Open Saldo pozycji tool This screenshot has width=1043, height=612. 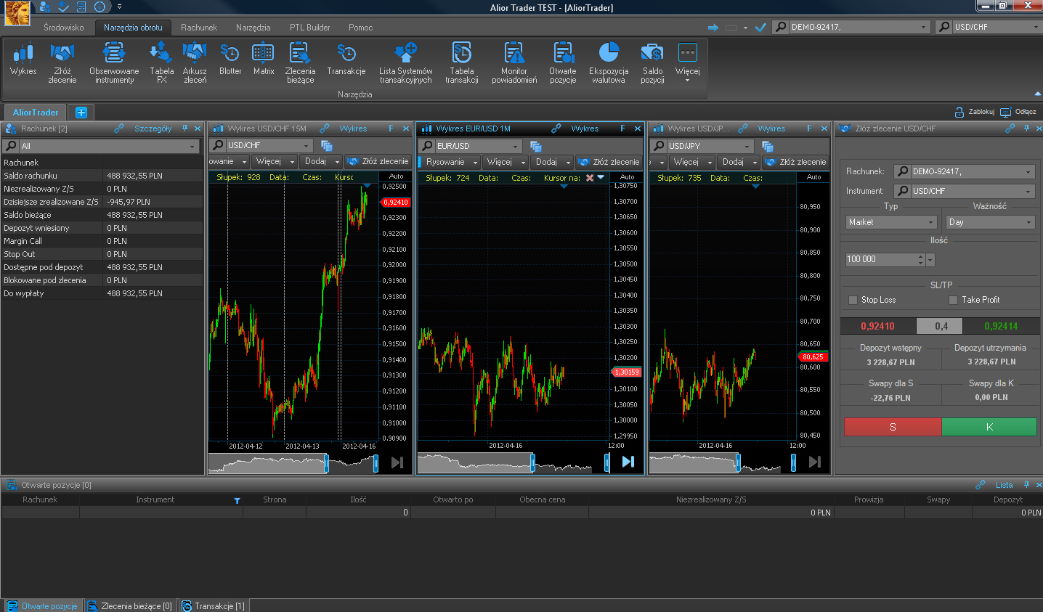pos(652,63)
